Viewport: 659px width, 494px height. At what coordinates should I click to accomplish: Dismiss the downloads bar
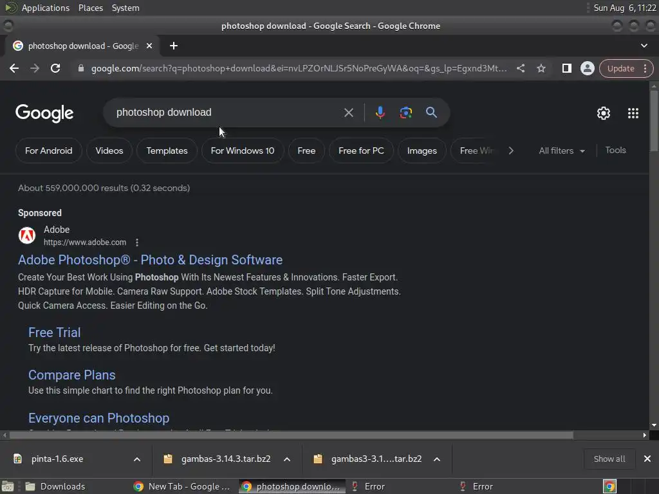(x=647, y=459)
